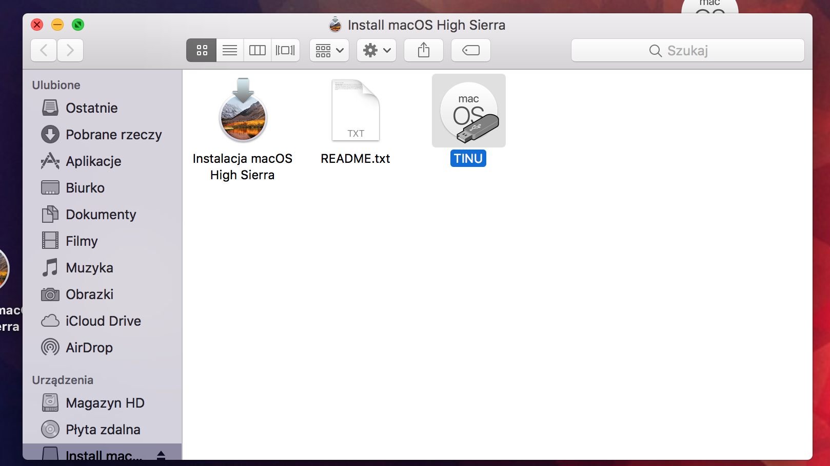Click the TINU file name label
830x466 pixels.
point(468,158)
